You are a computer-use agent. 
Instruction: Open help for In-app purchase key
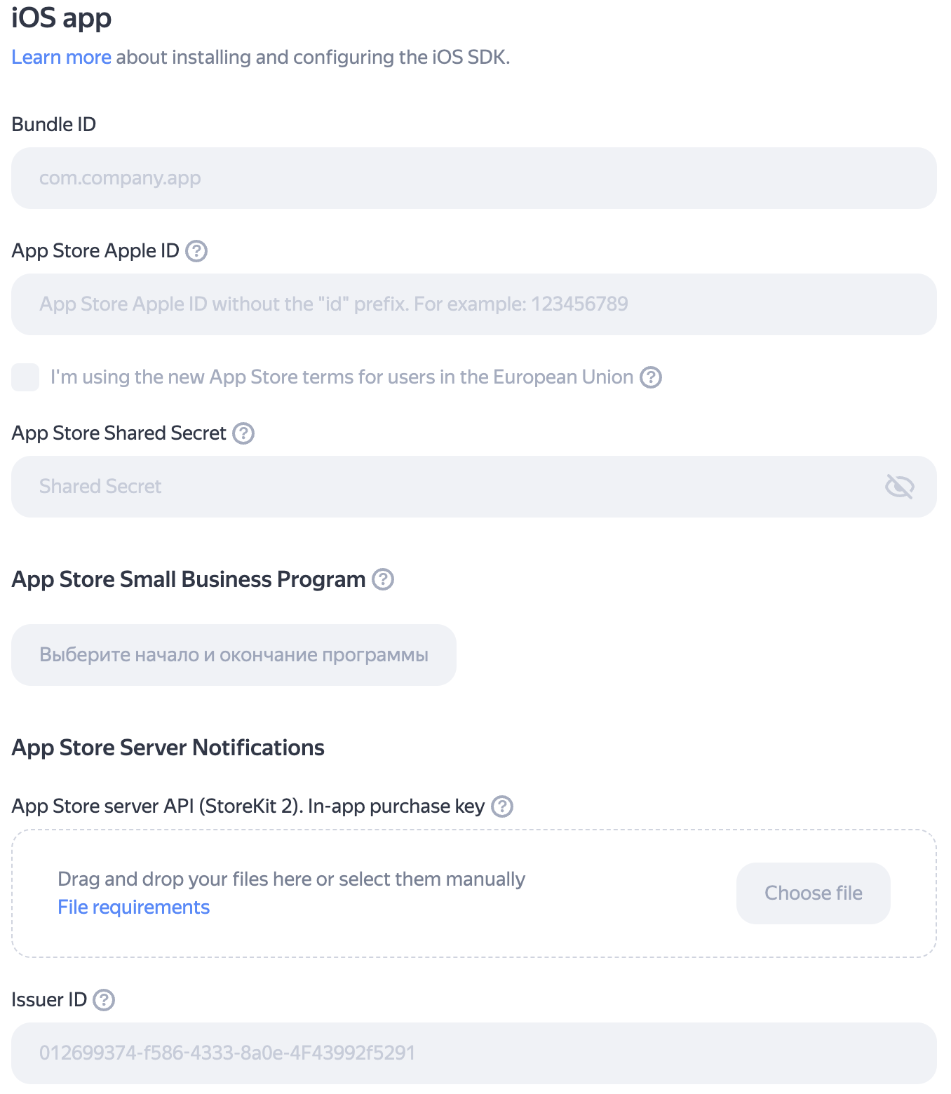[x=502, y=806]
